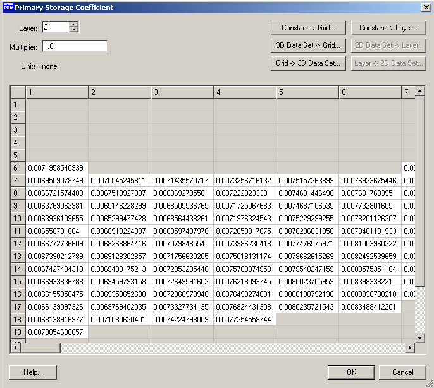Select cell 0.0070854690857
Viewport: 434px width, 388px height.
(x=57, y=332)
